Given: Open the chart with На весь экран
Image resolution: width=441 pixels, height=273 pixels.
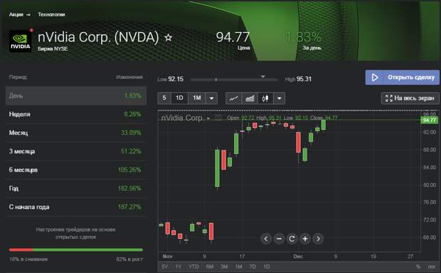Looking at the screenshot, I should click(410, 98).
